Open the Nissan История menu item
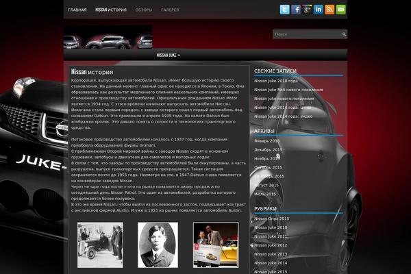 111,10
